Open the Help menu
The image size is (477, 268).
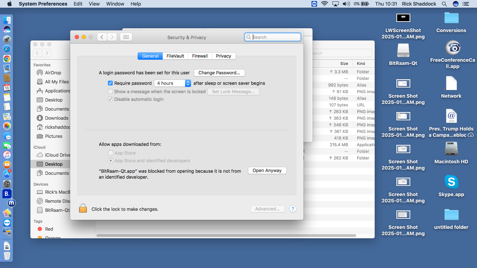point(136,4)
